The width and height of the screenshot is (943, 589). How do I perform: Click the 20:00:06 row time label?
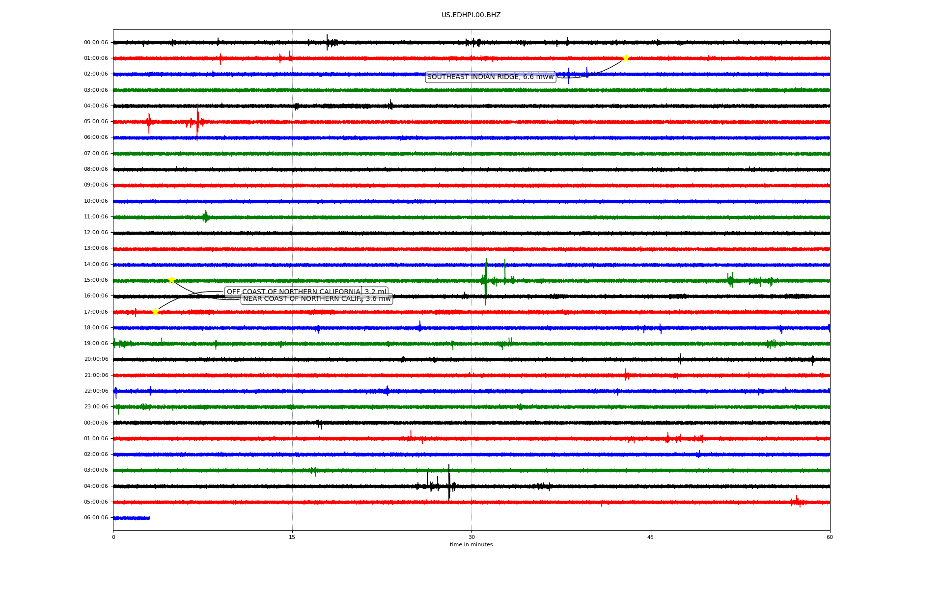click(96, 359)
